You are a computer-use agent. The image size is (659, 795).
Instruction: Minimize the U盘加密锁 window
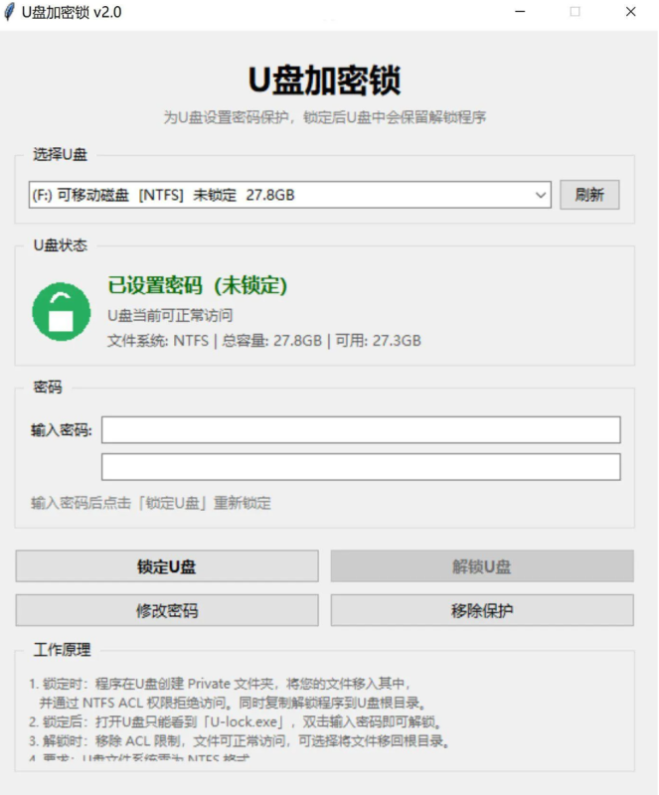coord(520,12)
